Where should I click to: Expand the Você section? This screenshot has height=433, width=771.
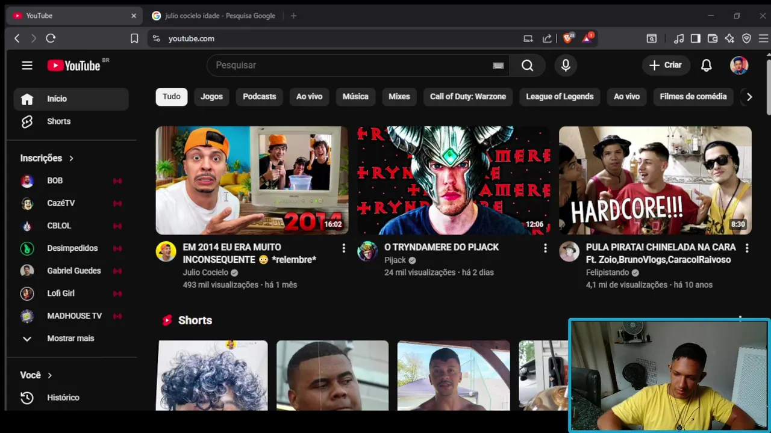click(36, 375)
